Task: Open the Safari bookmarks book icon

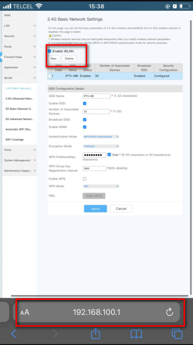Action: [x=137, y=334]
